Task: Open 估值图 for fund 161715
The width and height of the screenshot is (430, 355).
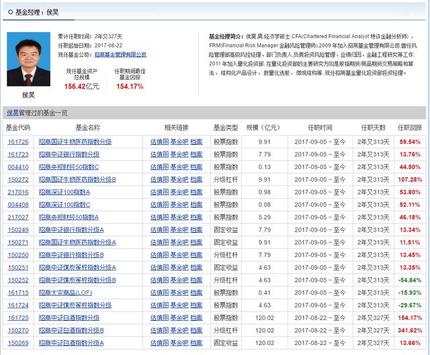Action: click(x=159, y=293)
